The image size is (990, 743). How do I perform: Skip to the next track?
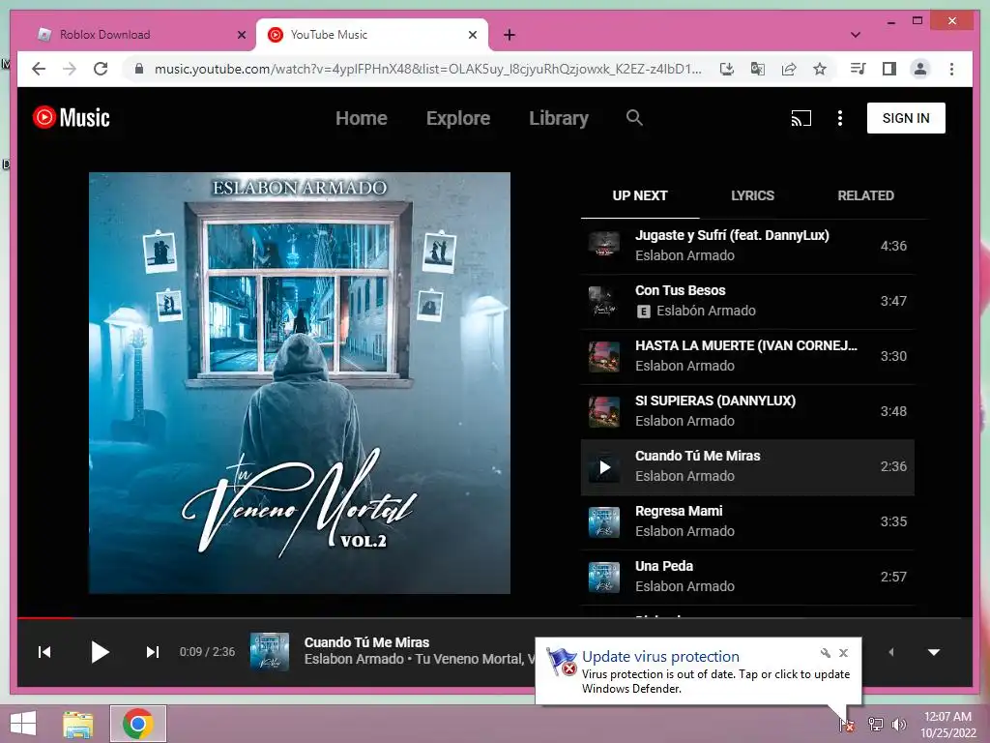tap(152, 652)
